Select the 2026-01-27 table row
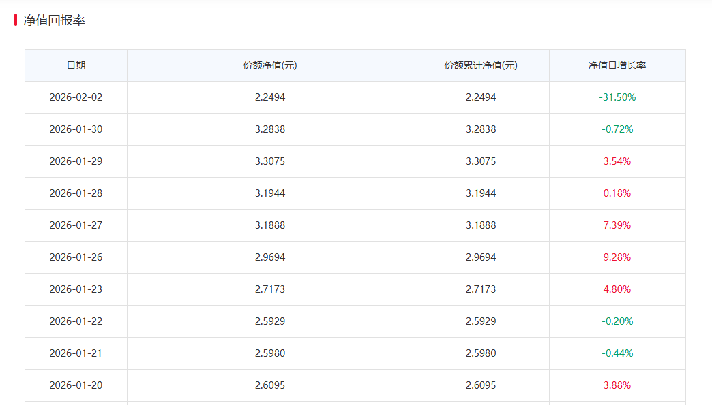712x405 pixels. pyautogui.click(x=355, y=225)
